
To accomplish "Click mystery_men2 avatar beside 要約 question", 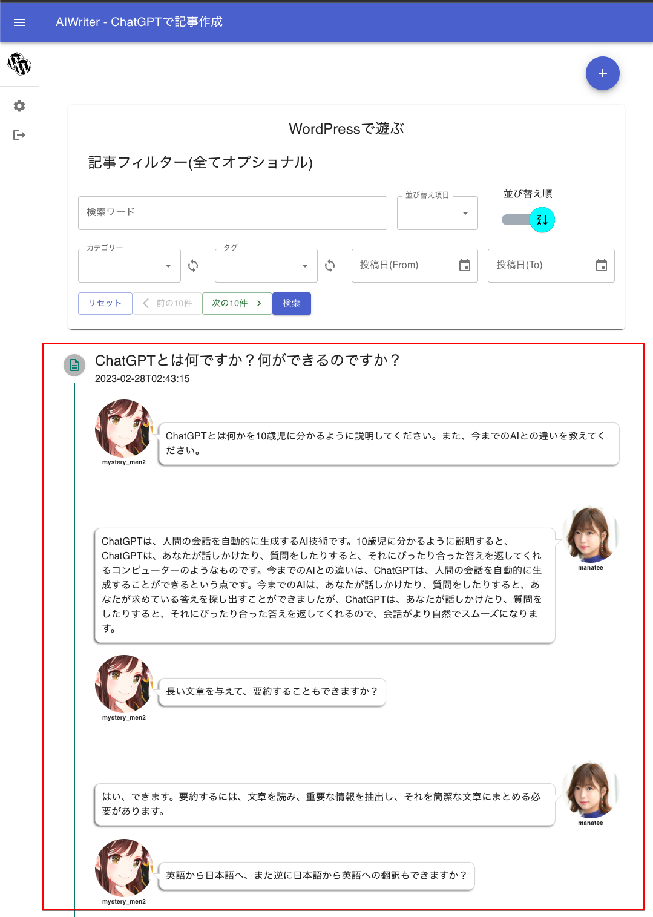I will coord(124,683).
